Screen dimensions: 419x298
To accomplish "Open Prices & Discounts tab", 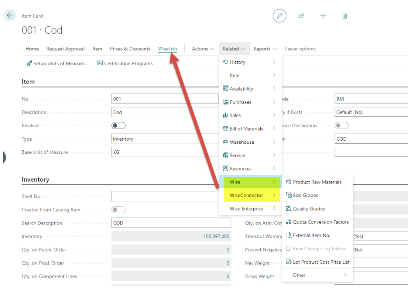I will click(x=130, y=49).
